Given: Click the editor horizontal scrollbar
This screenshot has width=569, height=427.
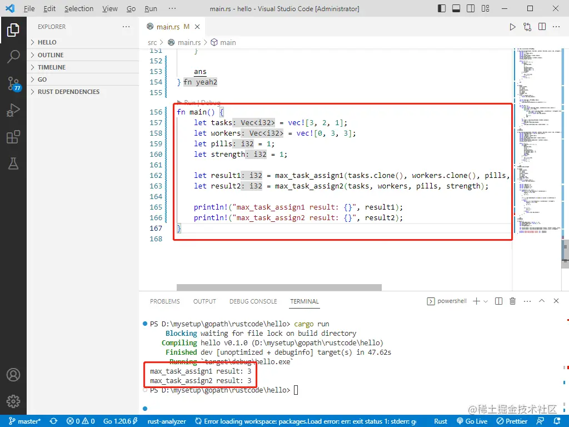Looking at the screenshot, I should [x=279, y=287].
